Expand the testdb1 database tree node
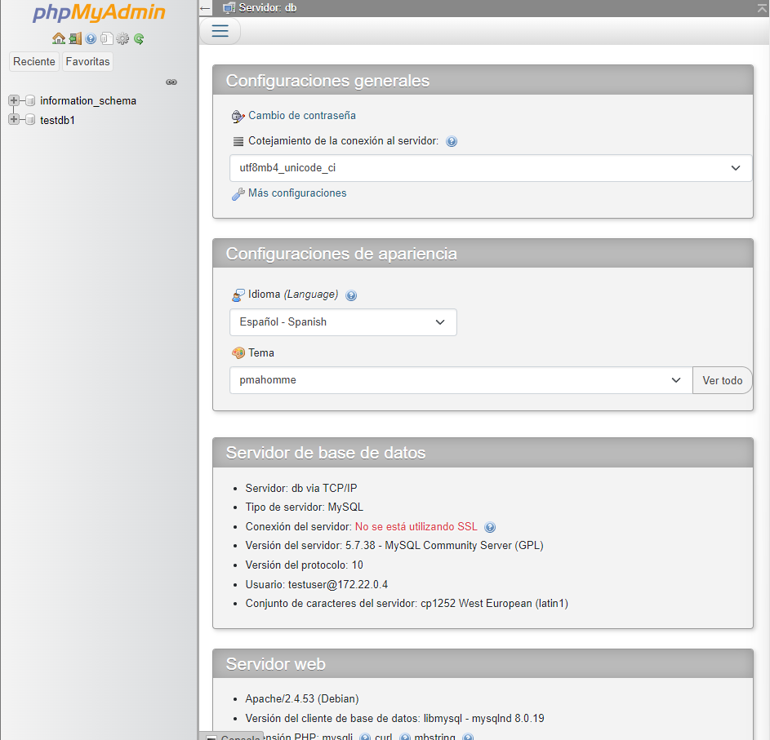The width and height of the screenshot is (770, 740). tap(14, 119)
